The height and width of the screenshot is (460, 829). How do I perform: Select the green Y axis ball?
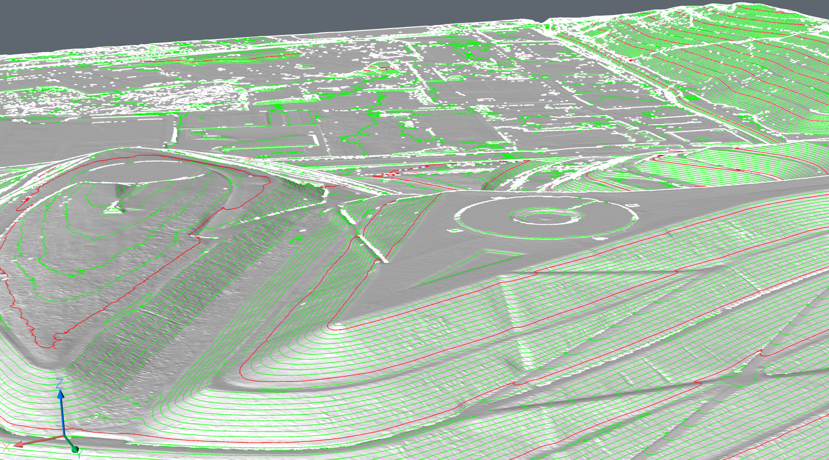tap(75, 449)
